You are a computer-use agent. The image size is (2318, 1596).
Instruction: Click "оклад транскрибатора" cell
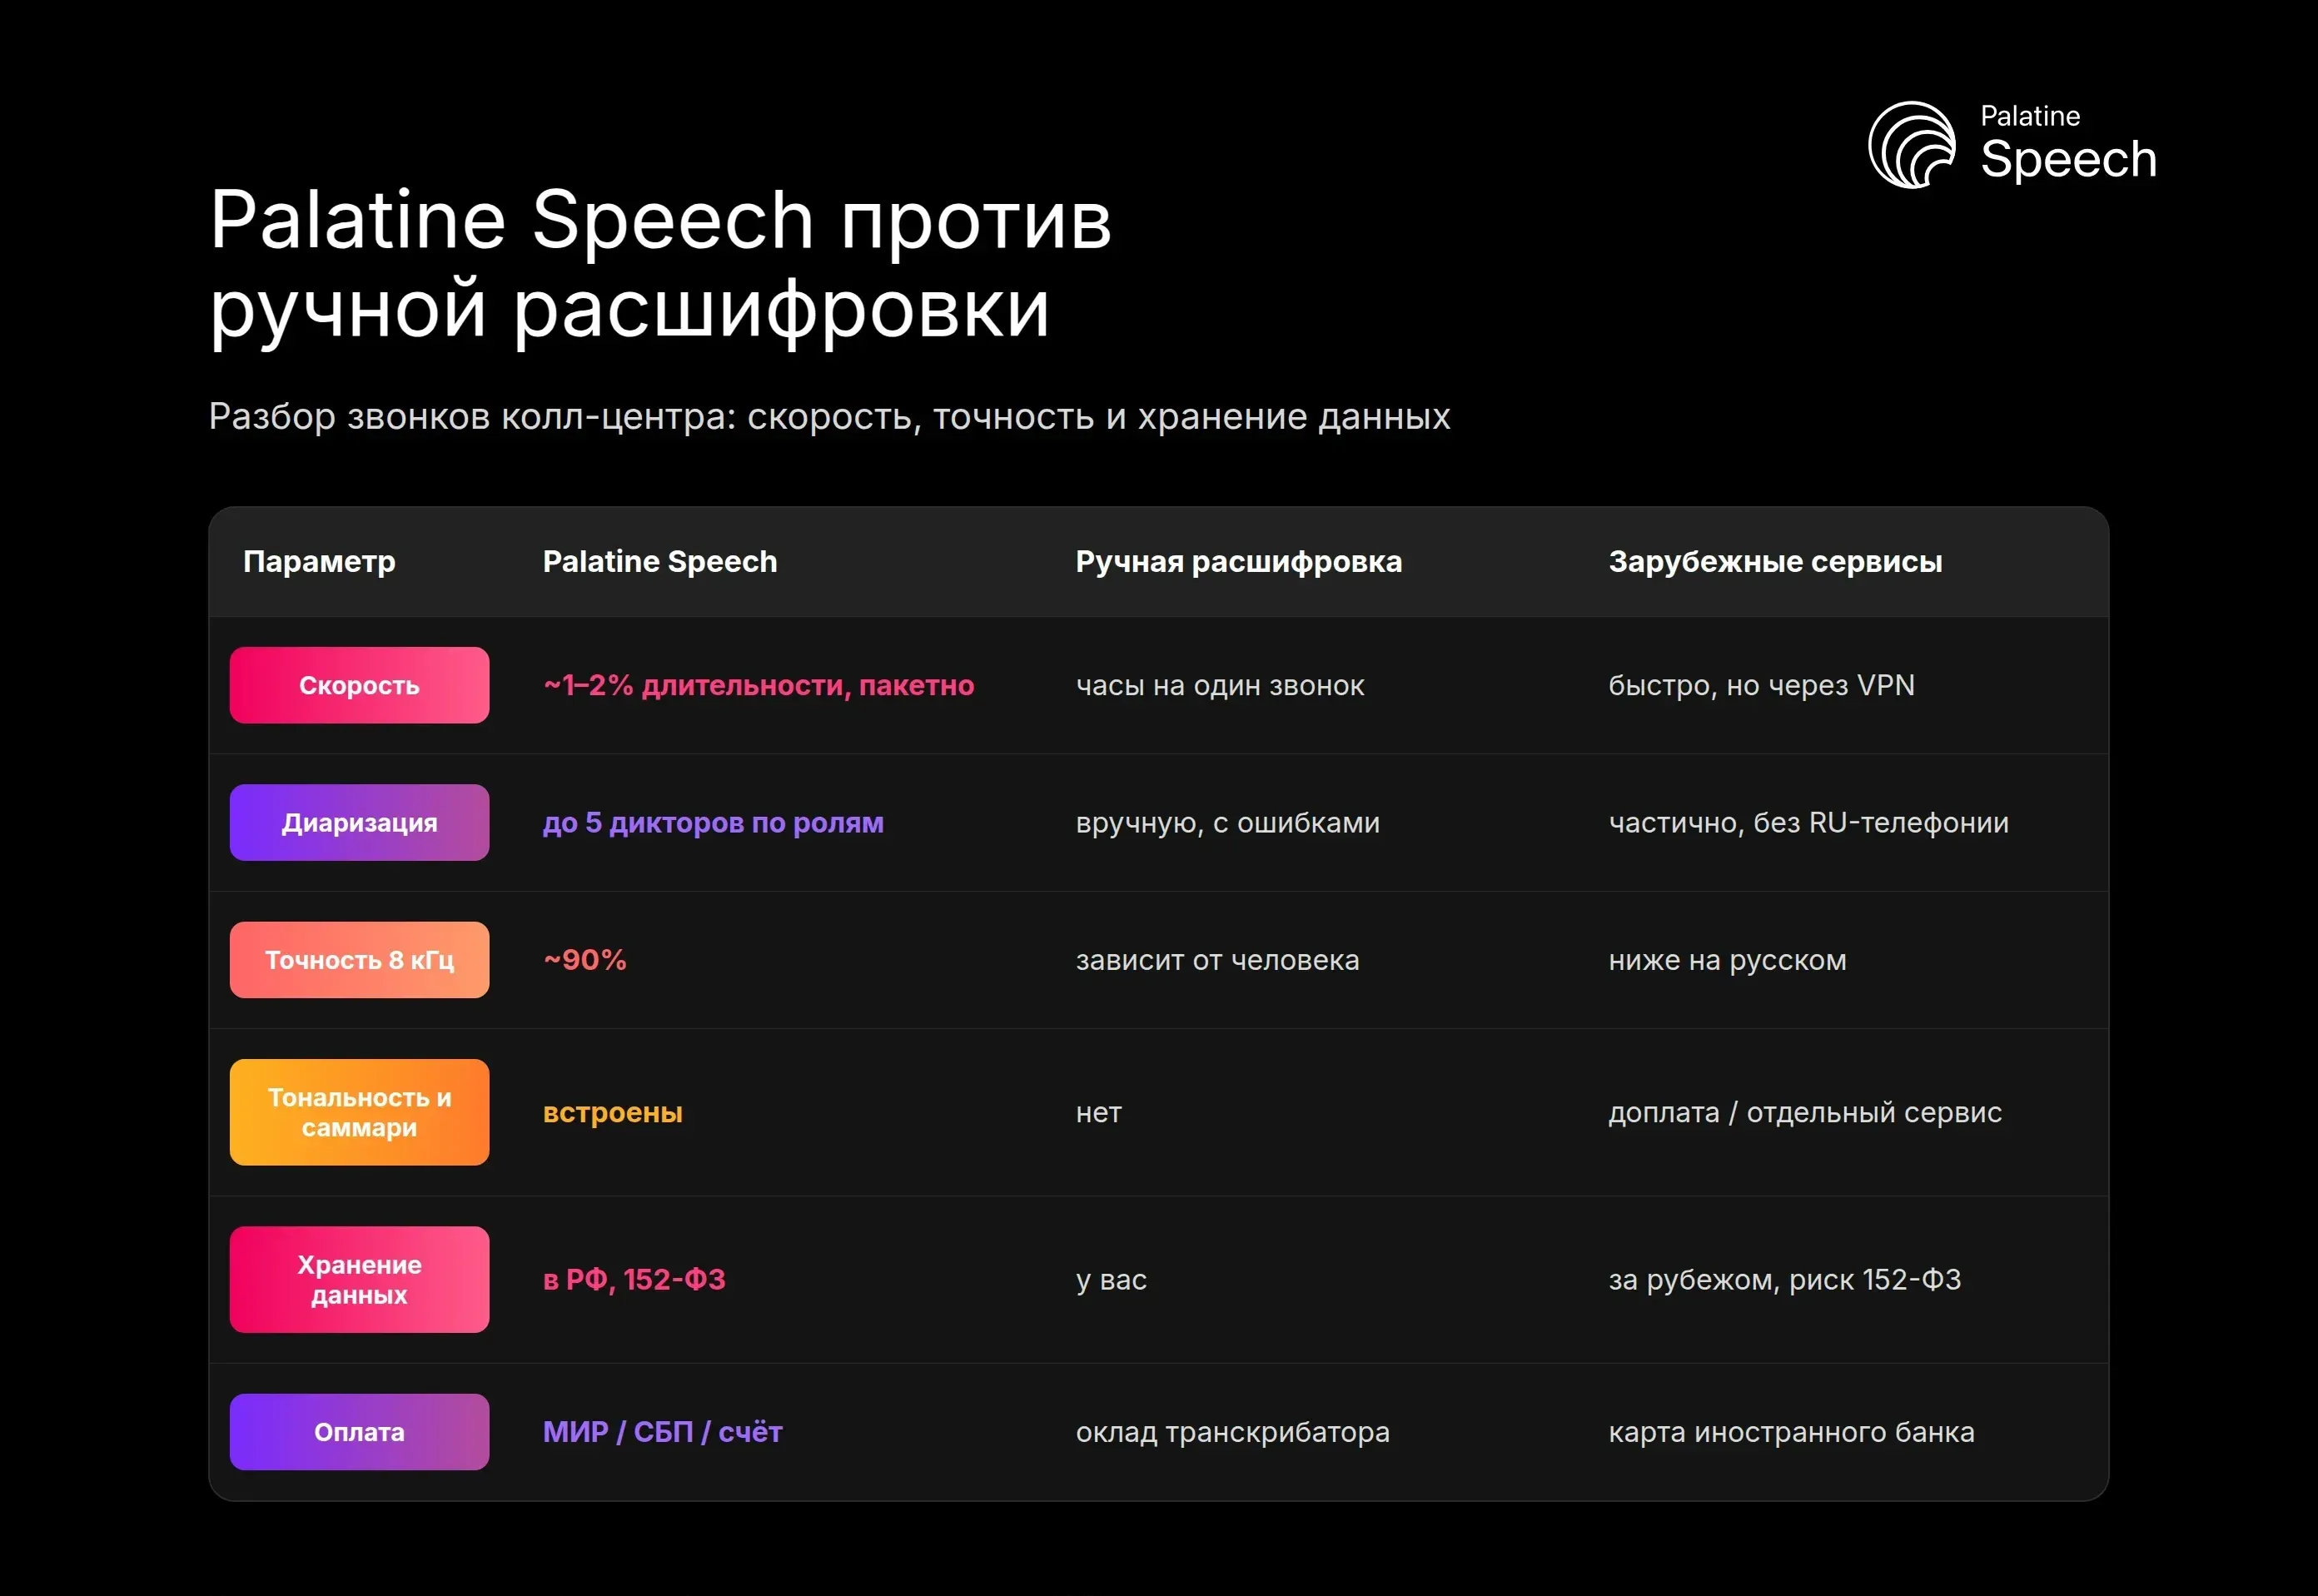1233,1432
